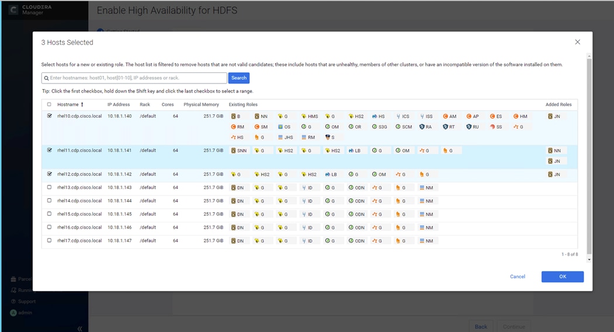This screenshot has height=332, width=614.
Task: Click the dialog's vertical scrollbar
Action: [x=589, y=156]
